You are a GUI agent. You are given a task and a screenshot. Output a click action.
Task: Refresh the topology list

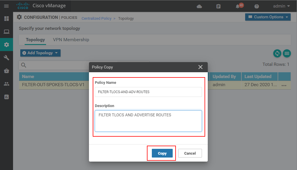click(x=277, y=53)
